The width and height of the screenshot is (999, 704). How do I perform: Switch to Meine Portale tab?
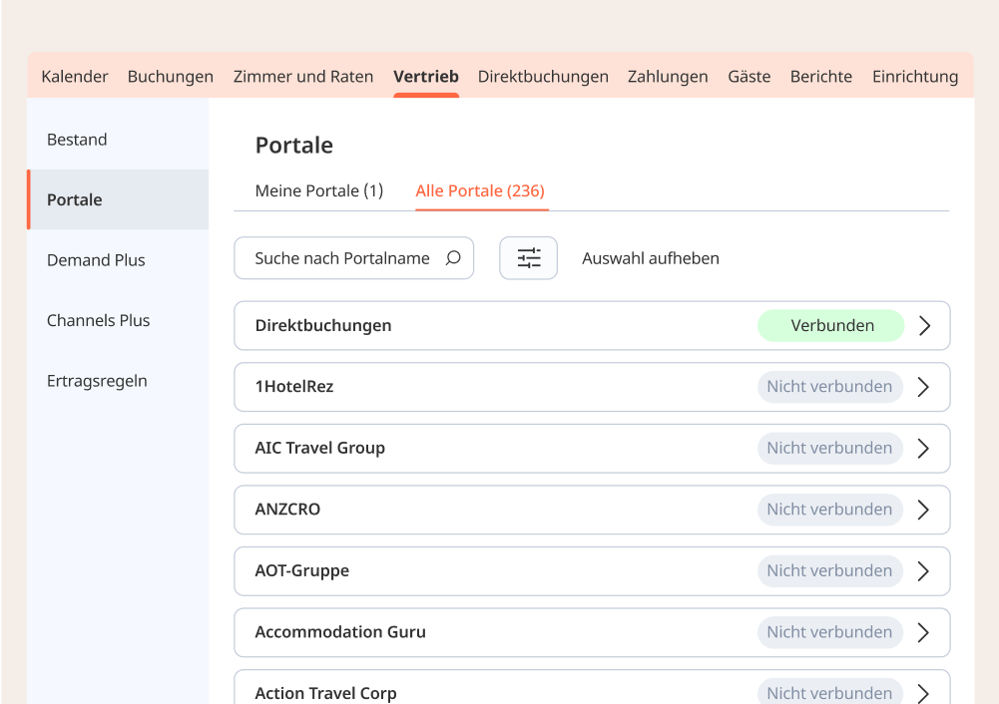tap(318, 190)
